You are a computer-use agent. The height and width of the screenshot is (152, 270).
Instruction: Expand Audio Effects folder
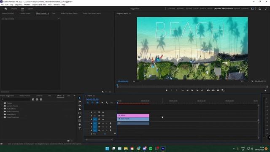[2, 109]
